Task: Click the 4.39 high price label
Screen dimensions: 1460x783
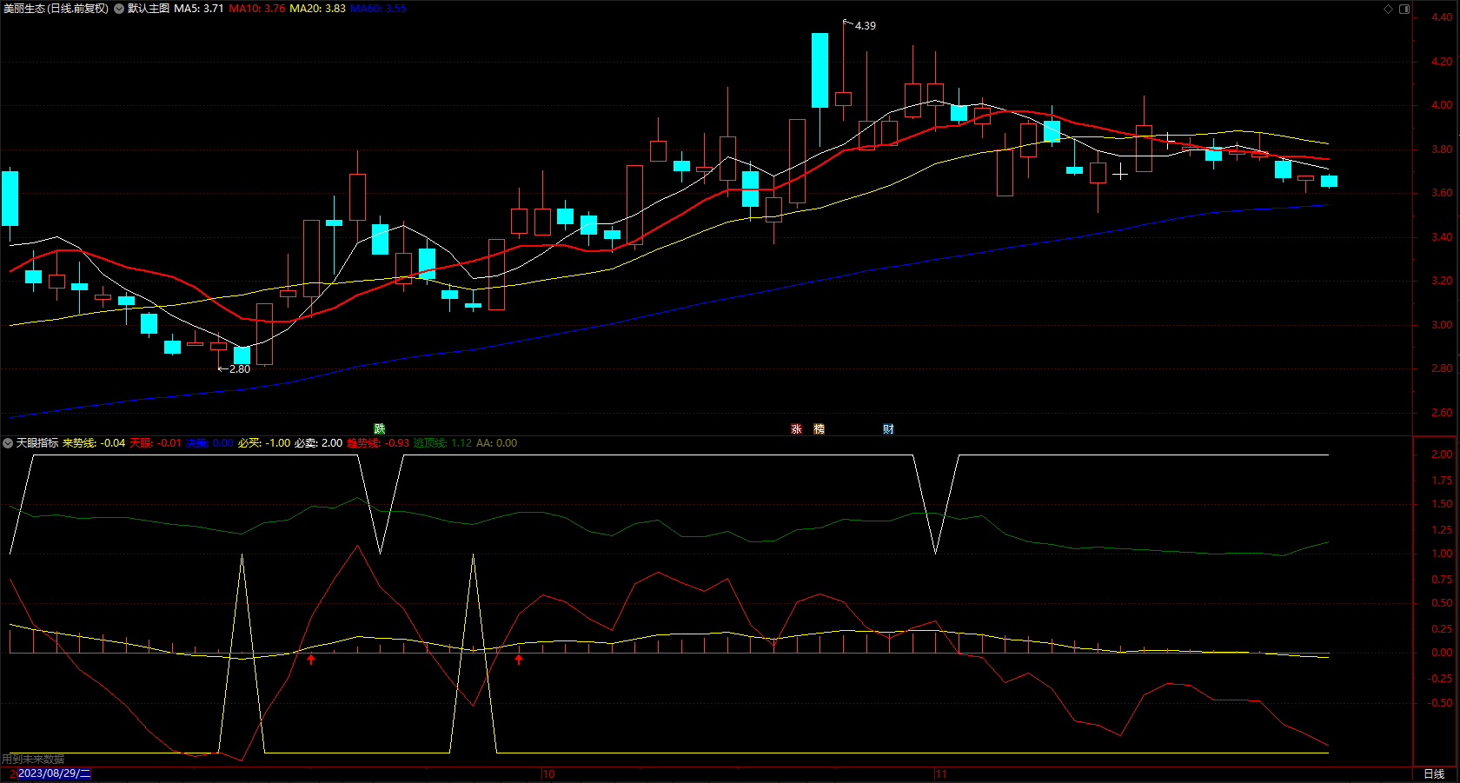Action: pos(866,26)
